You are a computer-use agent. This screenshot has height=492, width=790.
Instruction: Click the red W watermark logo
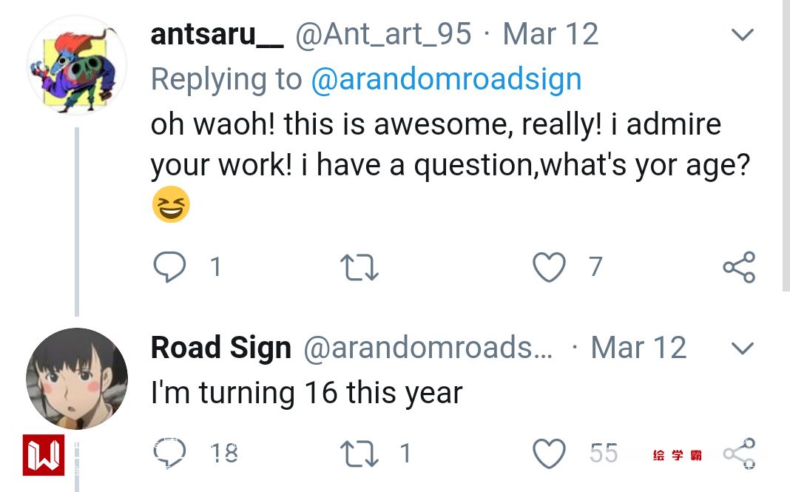(x=45, y=455)
